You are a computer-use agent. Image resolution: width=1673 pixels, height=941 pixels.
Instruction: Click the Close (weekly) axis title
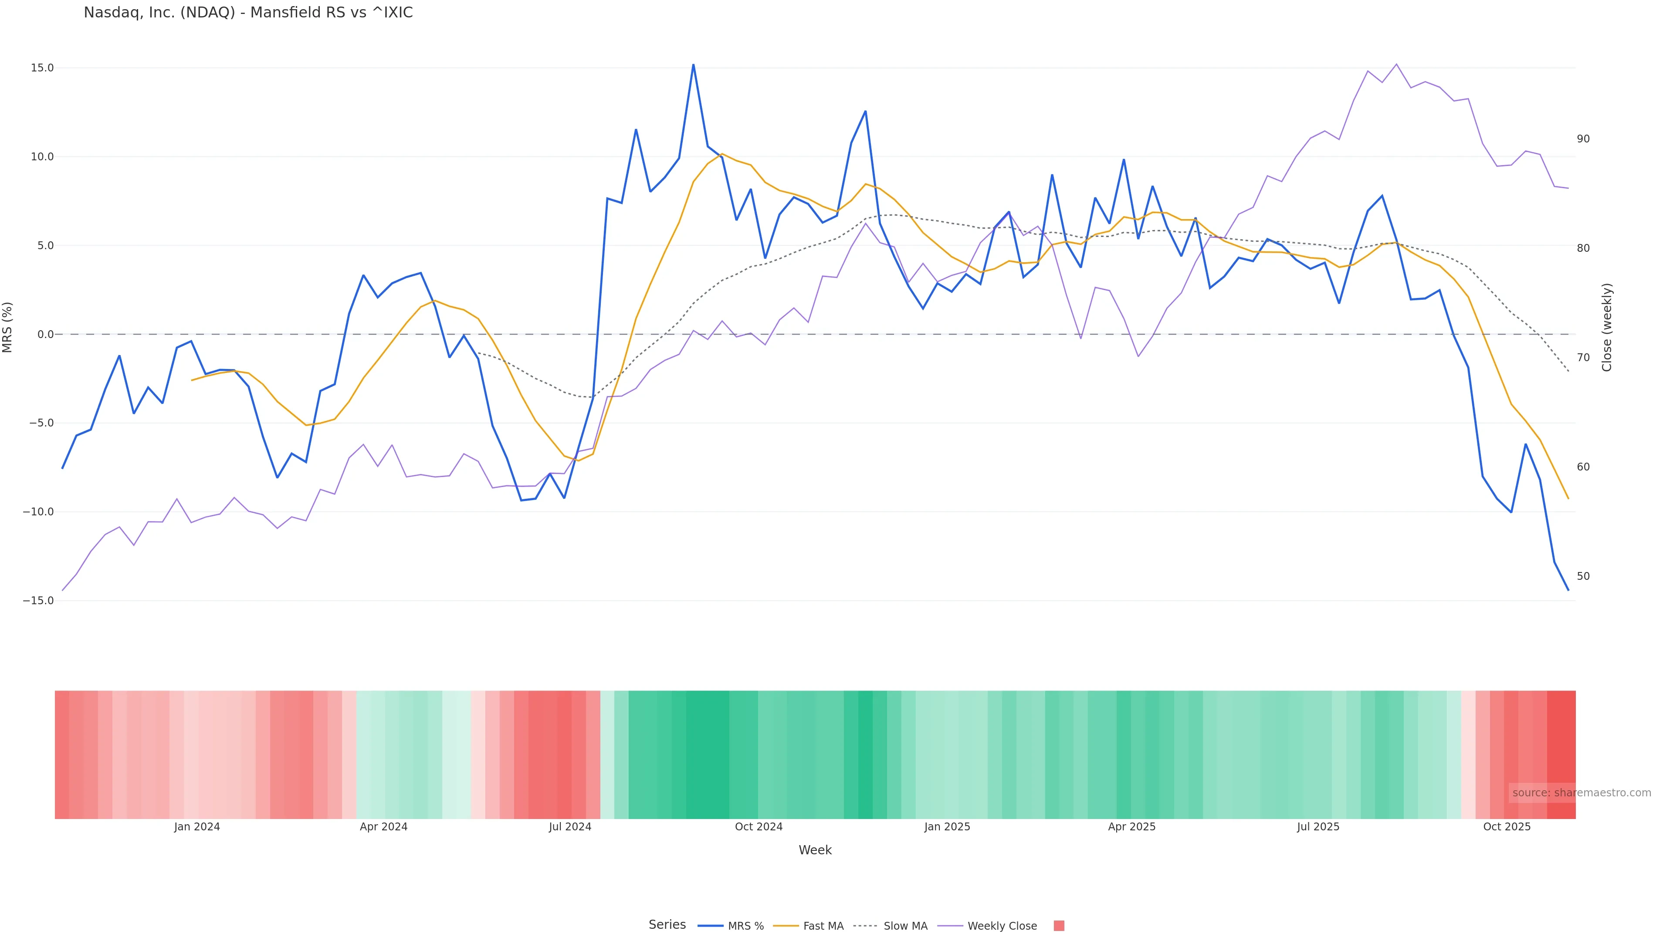tap(1607, 327)
